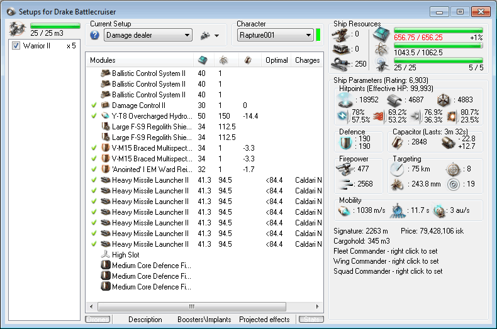Click the structure hitpoints icon showing 4883
The width and height of the screenshot is (497, 329).
coord(444,100)
